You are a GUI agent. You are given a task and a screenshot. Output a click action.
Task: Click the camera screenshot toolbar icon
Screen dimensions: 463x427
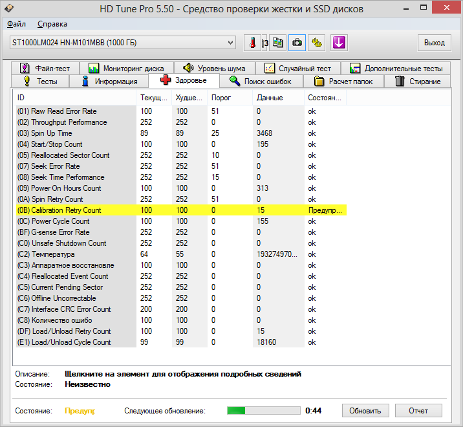coord(297,43)
